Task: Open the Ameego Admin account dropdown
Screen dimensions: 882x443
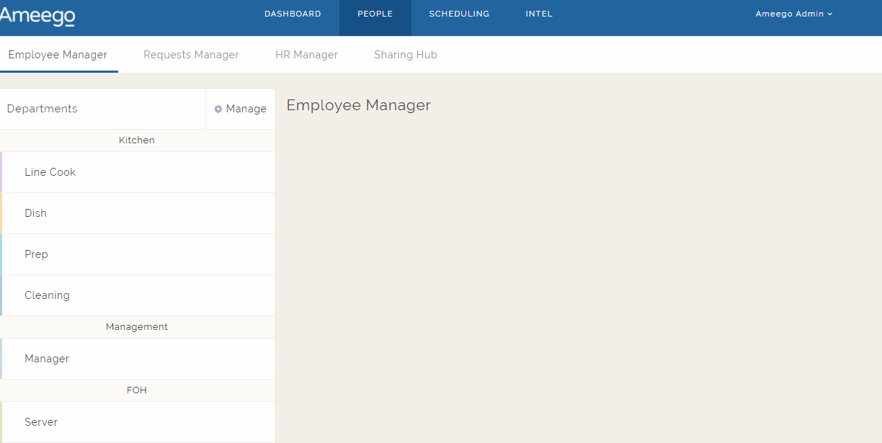Action: coord(793,13)
